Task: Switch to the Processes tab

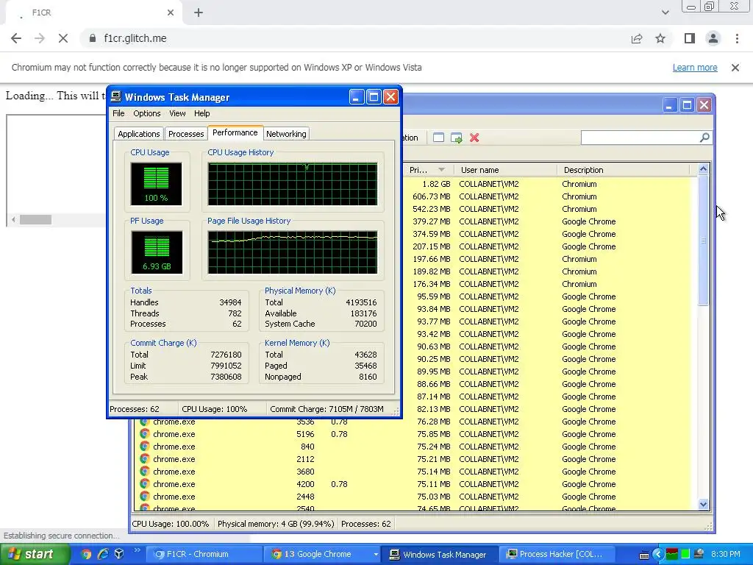Action: 186,134
